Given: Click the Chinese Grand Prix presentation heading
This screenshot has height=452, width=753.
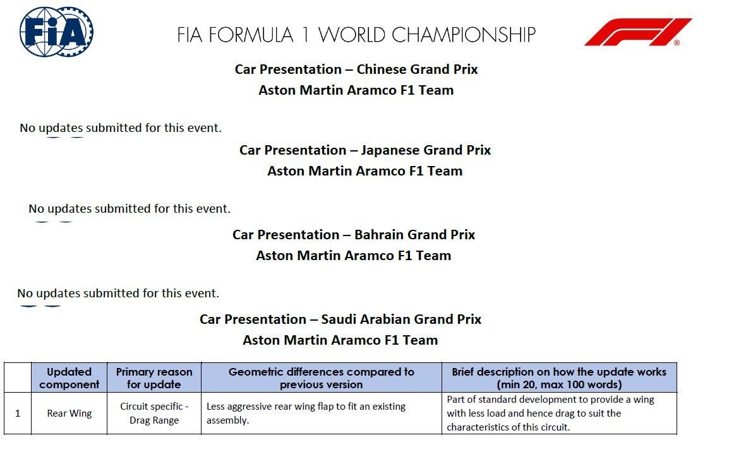Looking at the screenshot, I should [356, 69].
